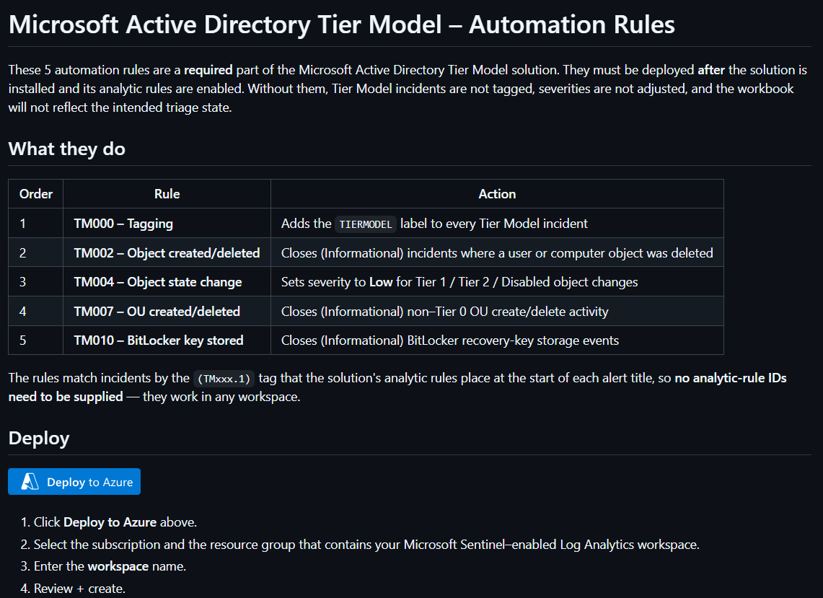The height and width of the screenshot is (598, 823).
Task: Click 'Sets severity to Low' action text
Action: pyautogui.click(x=459, y=282)
